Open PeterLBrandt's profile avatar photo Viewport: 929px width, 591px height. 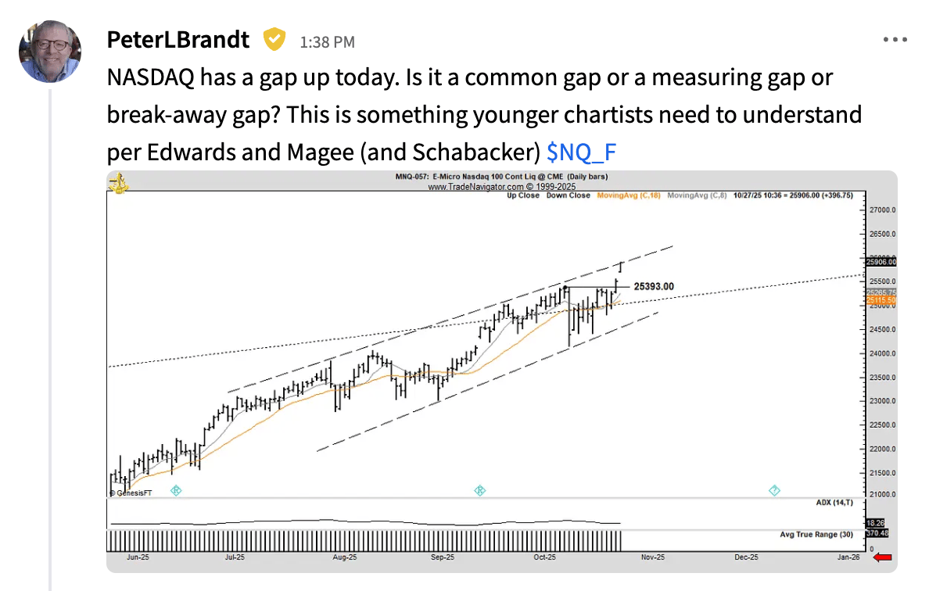50,52
